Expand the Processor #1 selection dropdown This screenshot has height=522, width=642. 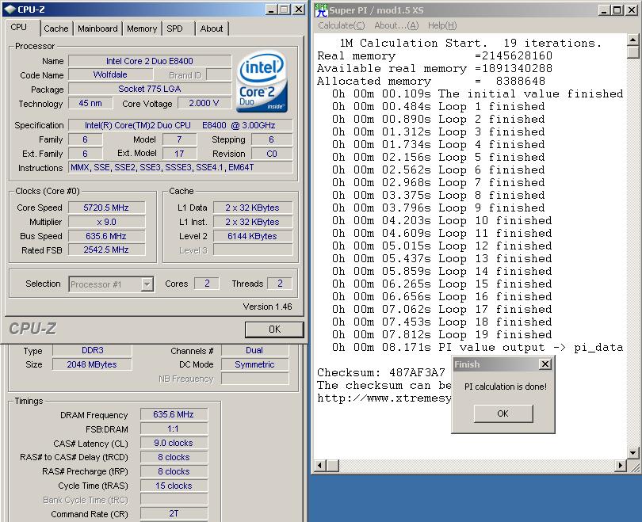[147, 284]
